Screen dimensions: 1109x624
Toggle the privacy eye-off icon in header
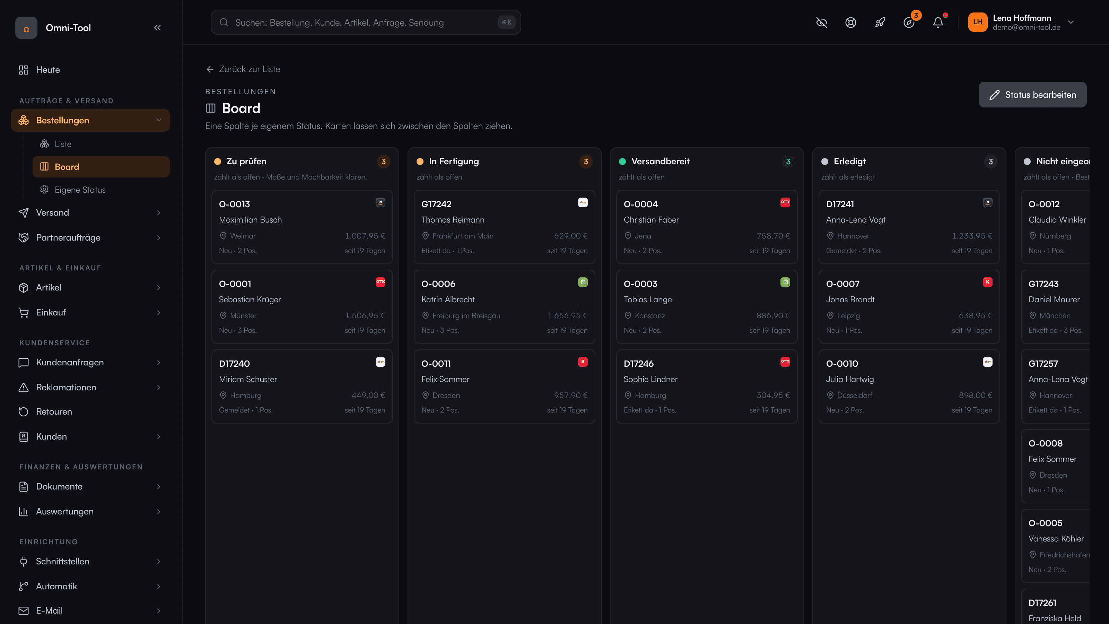(x=821, y=23)
